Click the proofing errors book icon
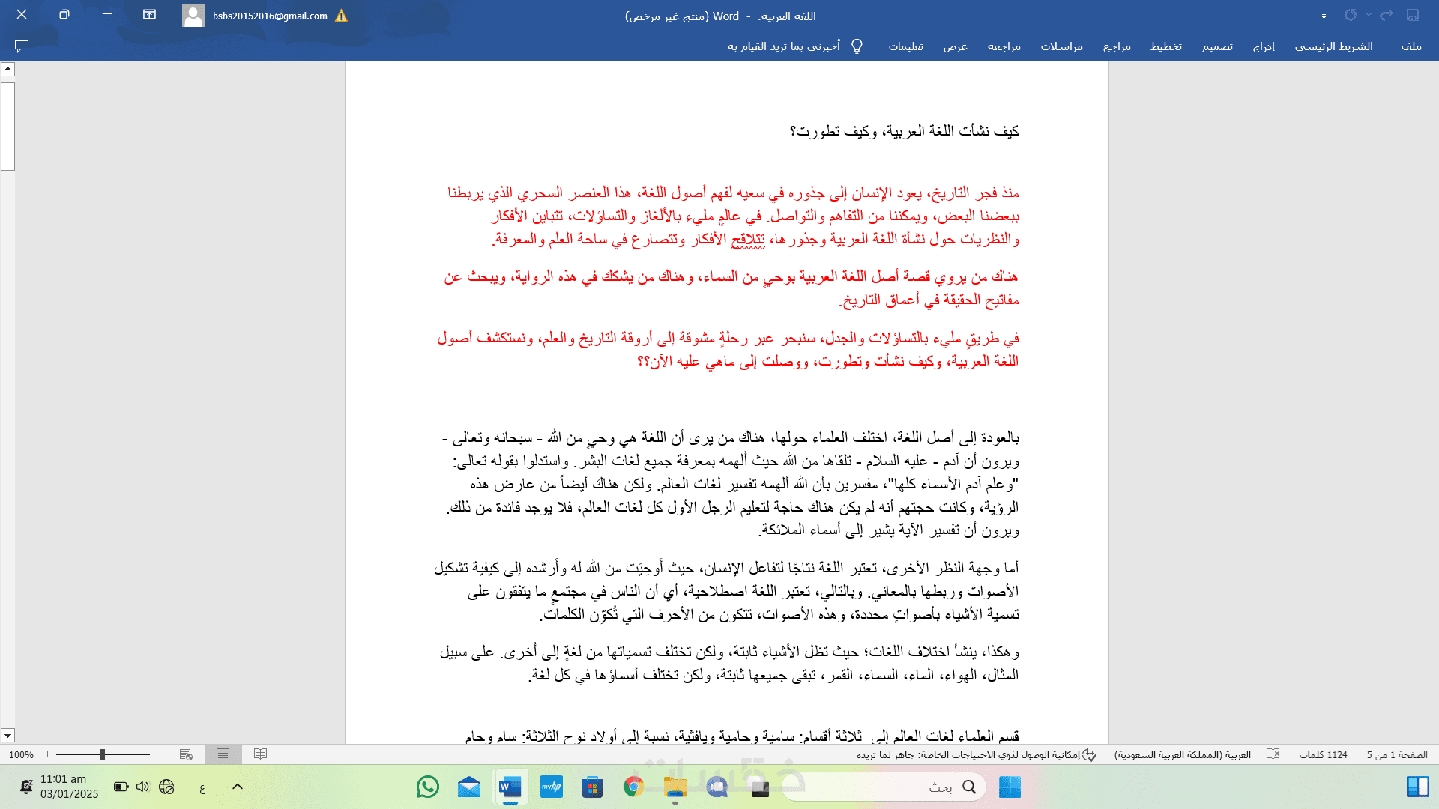 point(1273,754)
